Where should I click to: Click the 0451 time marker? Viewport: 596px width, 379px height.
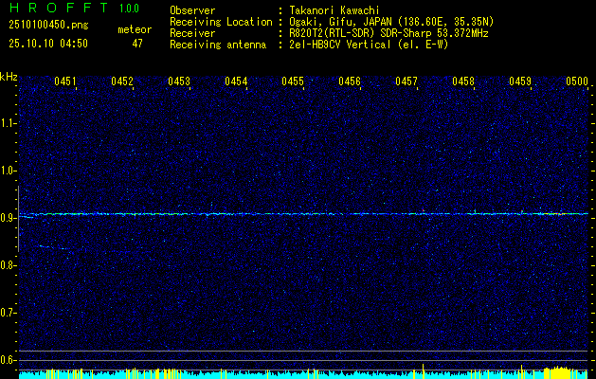pyautogui.click(x=65, y=81)
